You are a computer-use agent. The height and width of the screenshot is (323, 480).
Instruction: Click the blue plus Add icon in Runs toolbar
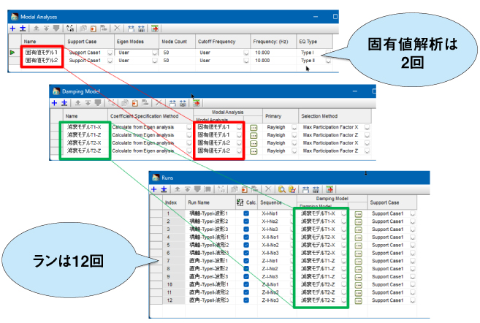tap(154, 189)
